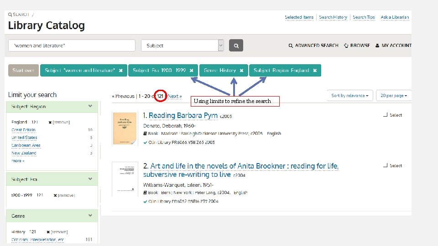The image size is (438, 246).
Task: Click author Williams-Wanquet, Eileen, 1951-
Action: (x=178, y=185)
